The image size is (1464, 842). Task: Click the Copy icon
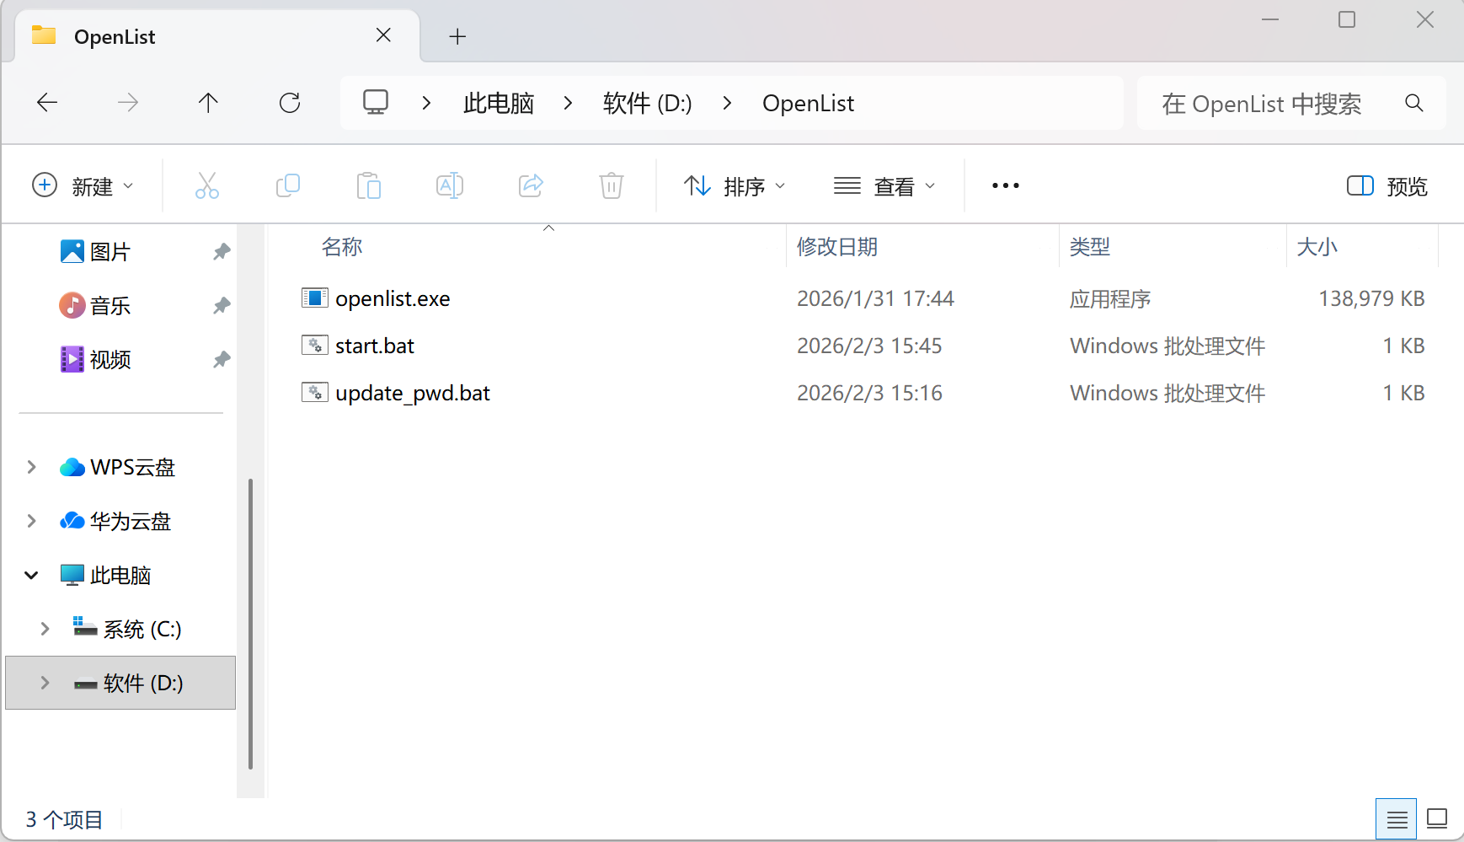pyautogui.click(x=288, y=185)
